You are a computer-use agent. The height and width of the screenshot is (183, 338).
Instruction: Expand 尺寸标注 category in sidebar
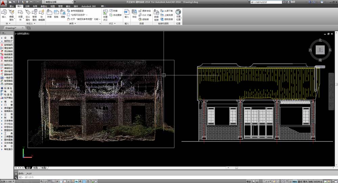(x=7, y=124)
